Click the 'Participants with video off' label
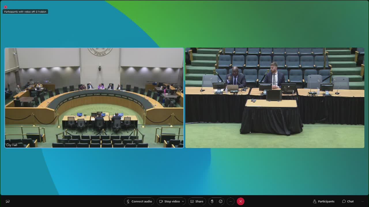 click(x=25, y=12)
